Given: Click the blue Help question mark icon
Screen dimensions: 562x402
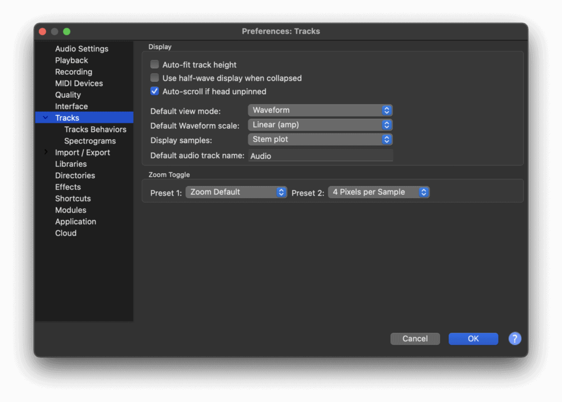Looking at the screenshot, I should (515, 338).
